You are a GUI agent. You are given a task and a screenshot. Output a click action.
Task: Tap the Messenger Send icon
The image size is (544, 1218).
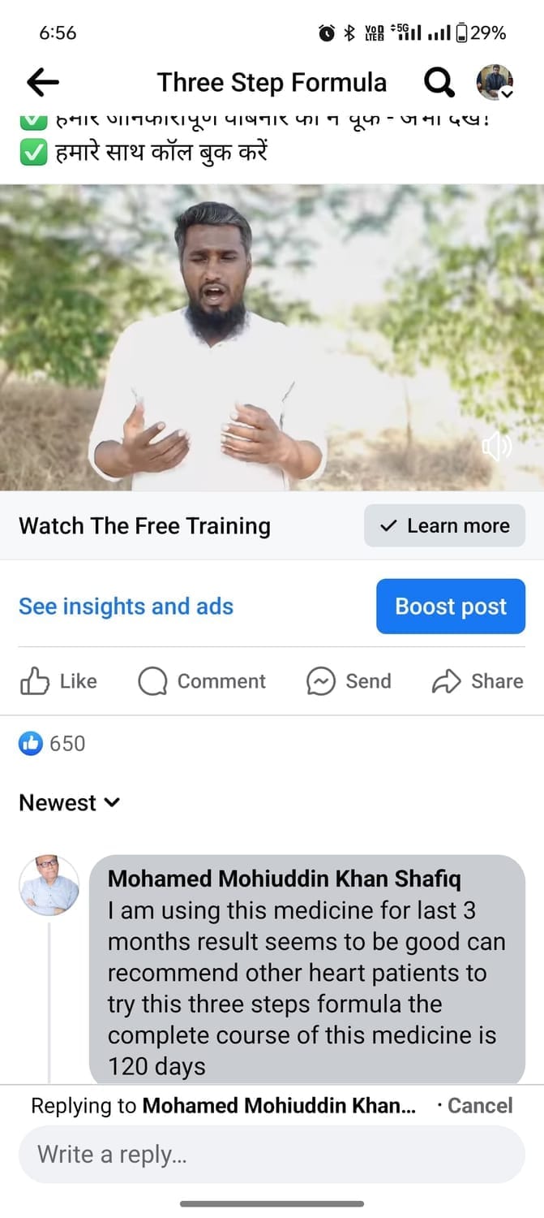(321, 681)
